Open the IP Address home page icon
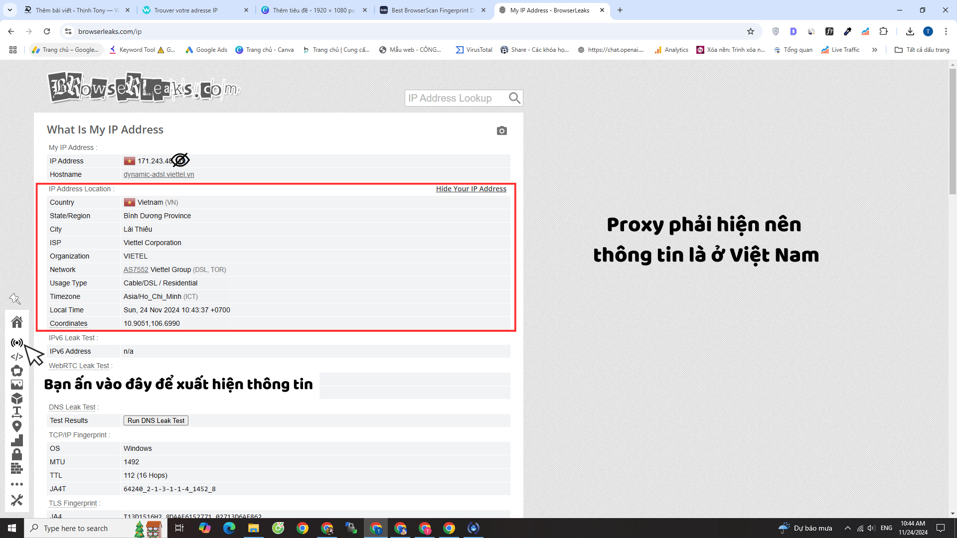The width and height of the screenshot is (957, 538). pos(17,322)
